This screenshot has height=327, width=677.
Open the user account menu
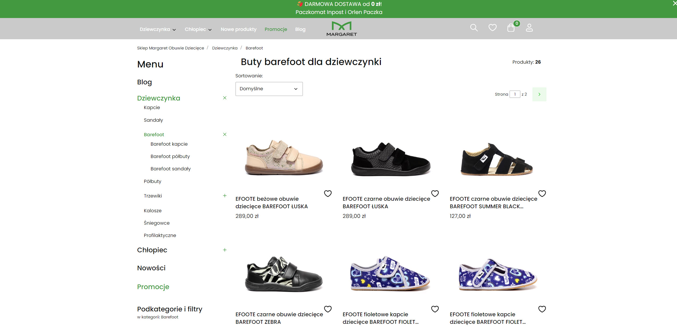(529, 28)
